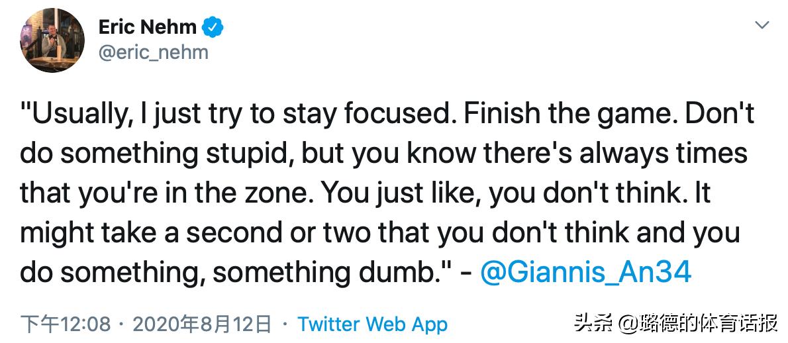Click the display name "Eric Nehm"
The width and height of the screenshot is (788, 343).
(x=147, y=27)
